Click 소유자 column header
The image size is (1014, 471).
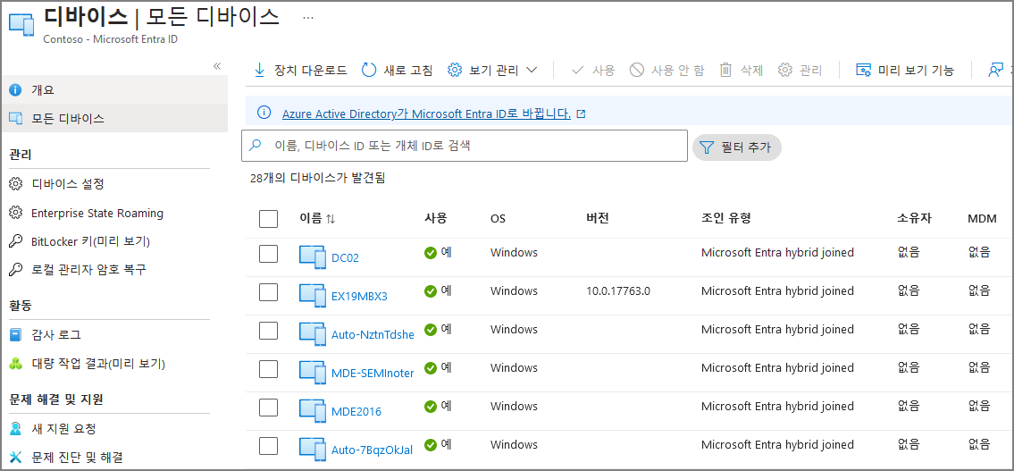pyautogui.click(x=915, y=219)
